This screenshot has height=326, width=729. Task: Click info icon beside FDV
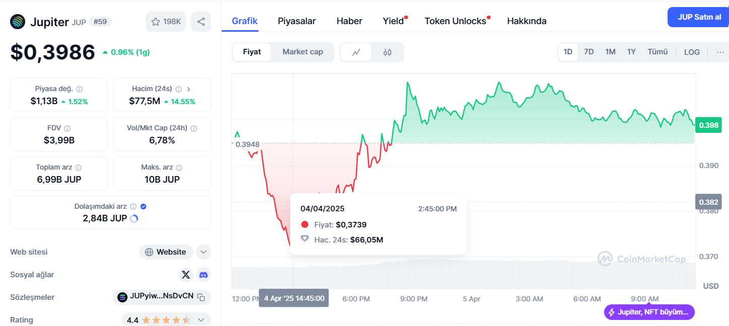tap(67, 128)
